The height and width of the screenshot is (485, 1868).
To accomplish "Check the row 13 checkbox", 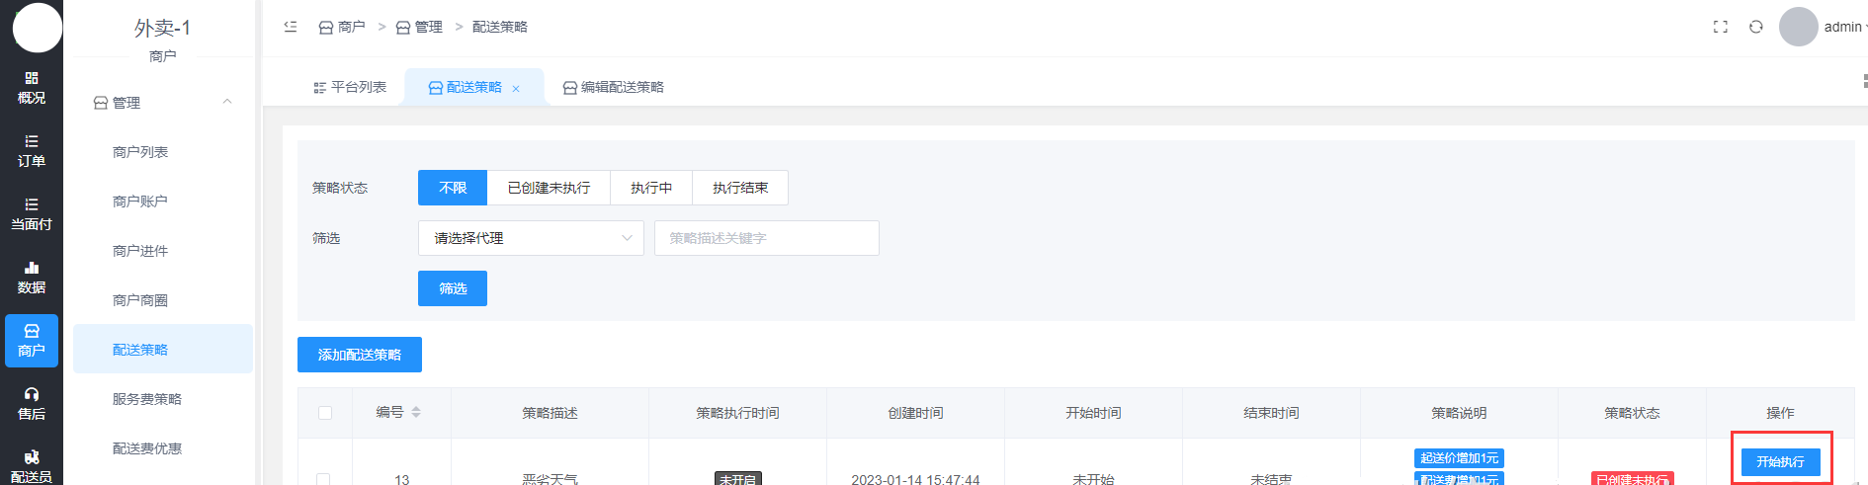I will pyautogui.click(x=323, y=479).
